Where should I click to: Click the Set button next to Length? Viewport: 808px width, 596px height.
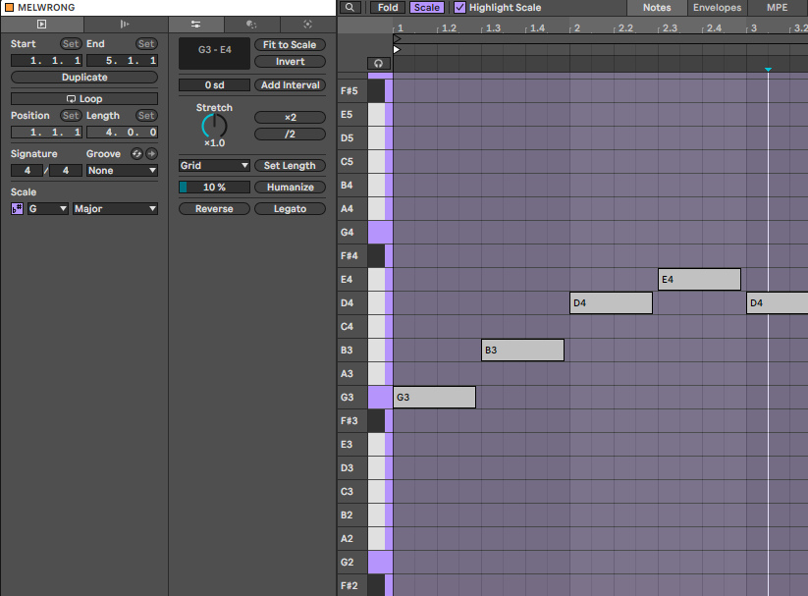(146, 116)
